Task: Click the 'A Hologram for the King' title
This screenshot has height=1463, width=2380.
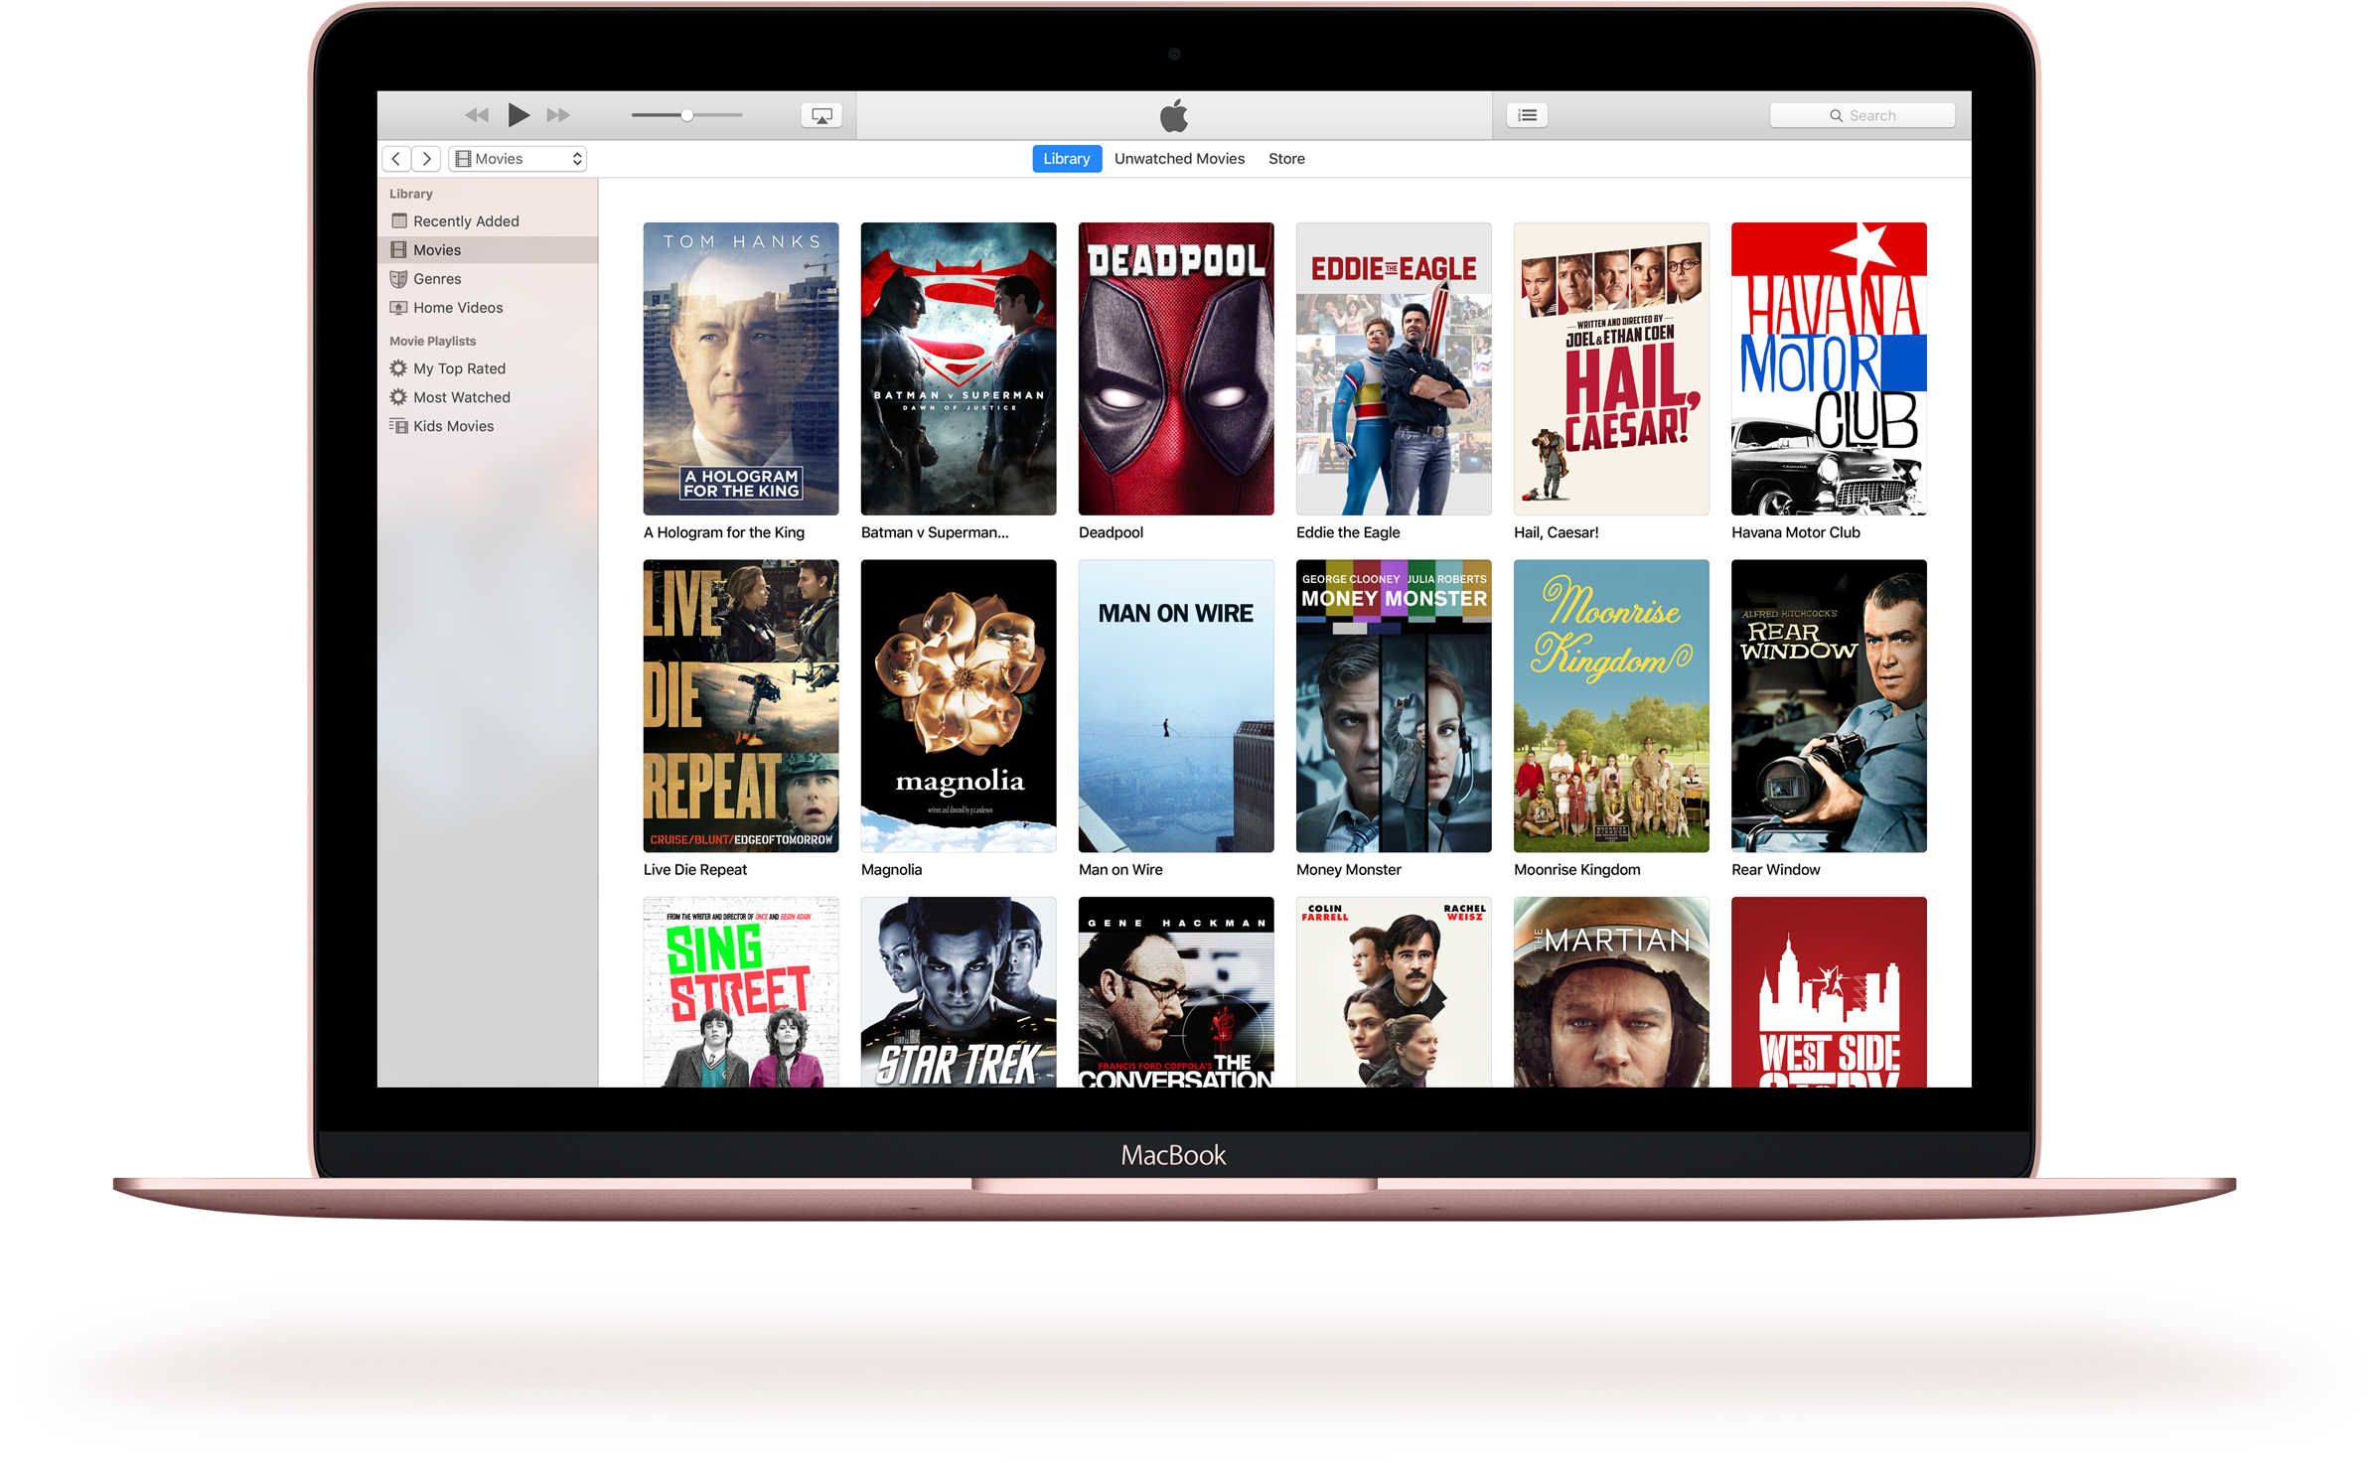Action: pos(724,532)
